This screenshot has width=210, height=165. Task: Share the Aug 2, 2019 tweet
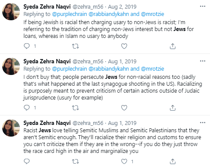[172, 46]
